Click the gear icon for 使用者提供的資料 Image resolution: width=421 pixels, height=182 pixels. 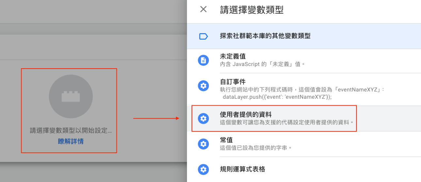203,119
